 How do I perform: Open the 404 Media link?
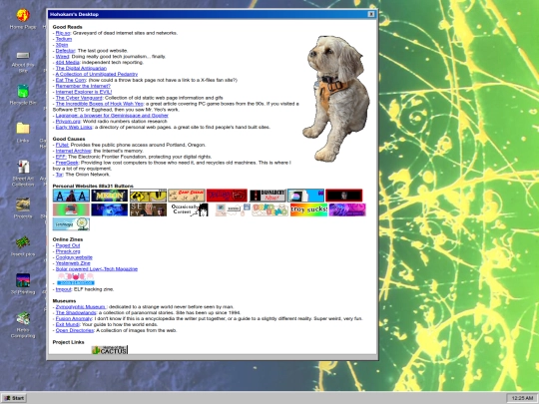click(68, 62)
